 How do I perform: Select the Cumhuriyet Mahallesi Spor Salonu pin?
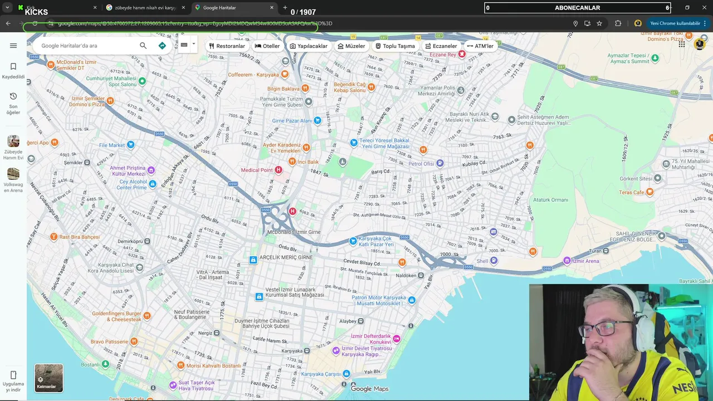click(x=142, y=81)
